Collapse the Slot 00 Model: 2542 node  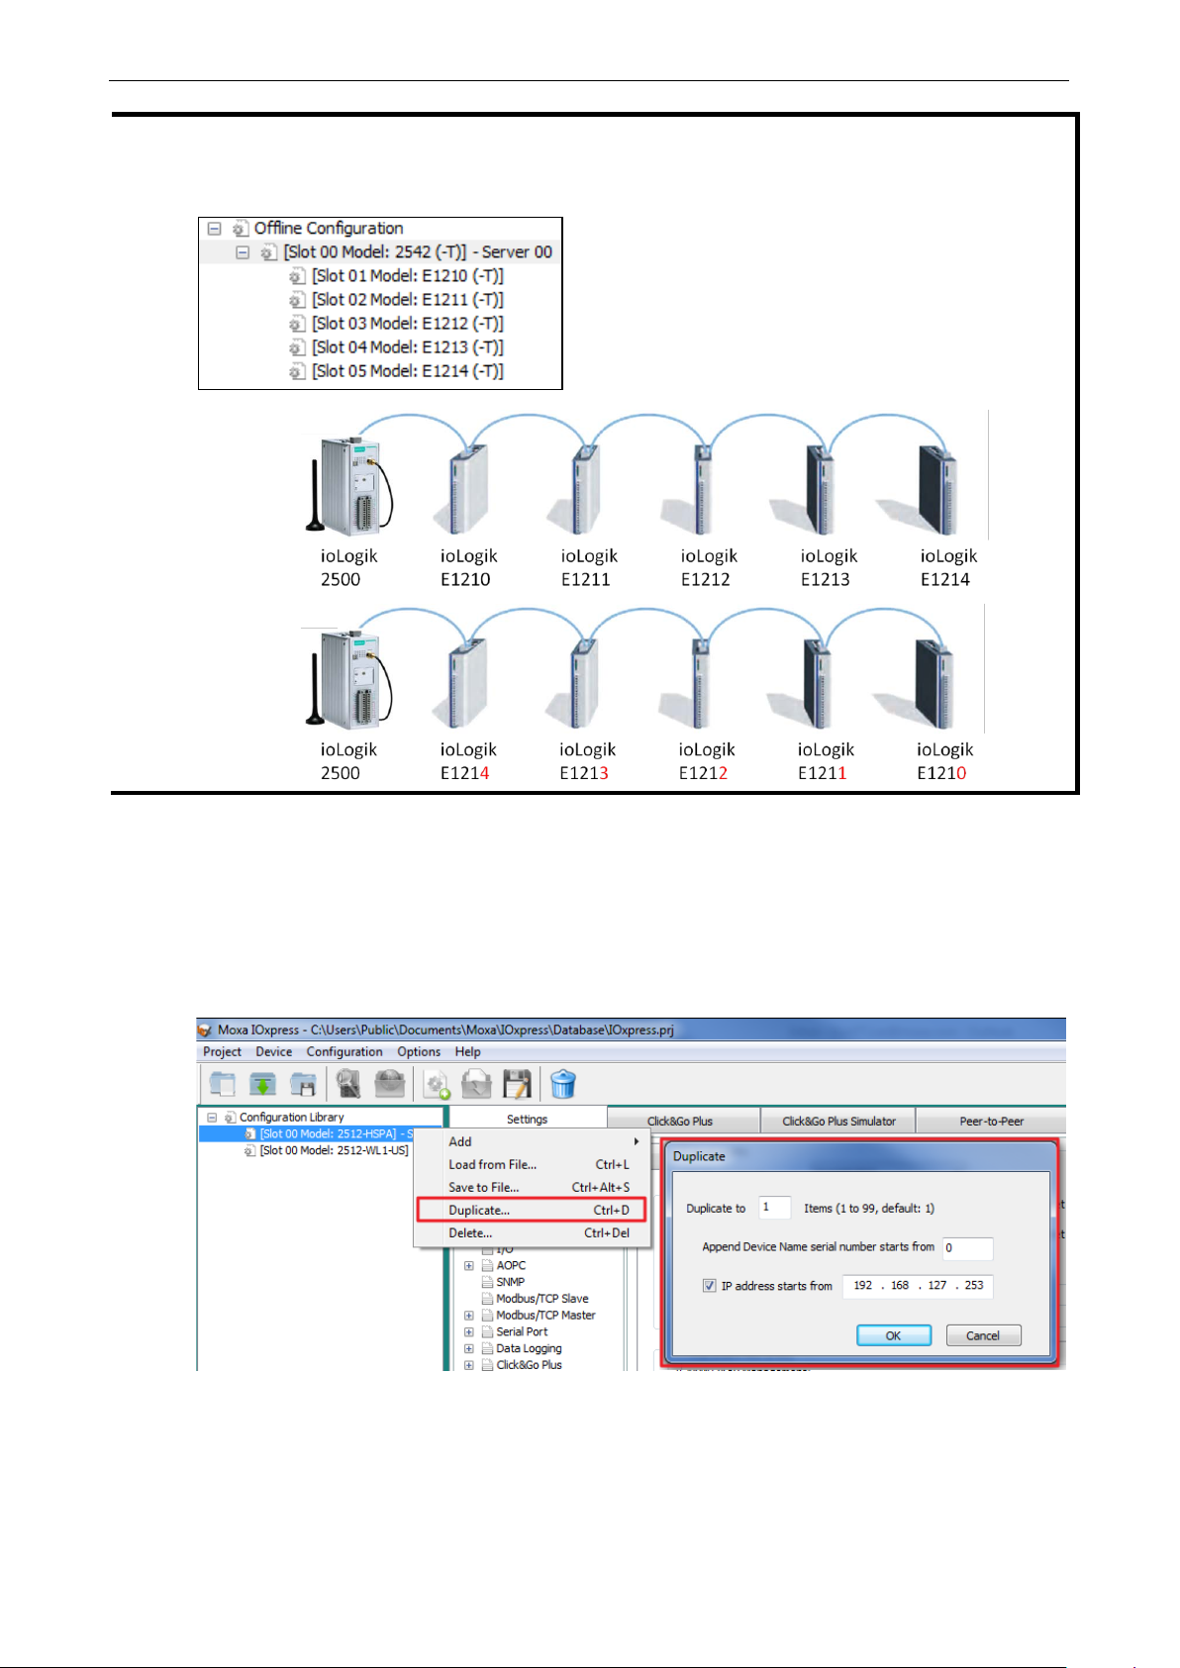243,252
